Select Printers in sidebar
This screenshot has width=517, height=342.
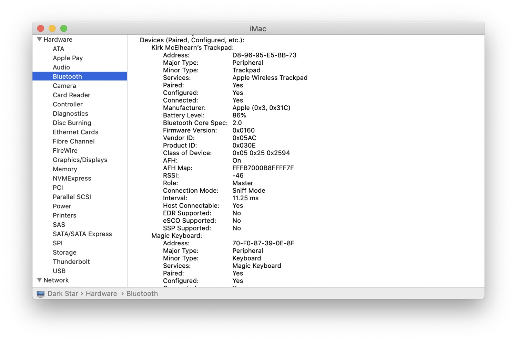coord(64,216)
